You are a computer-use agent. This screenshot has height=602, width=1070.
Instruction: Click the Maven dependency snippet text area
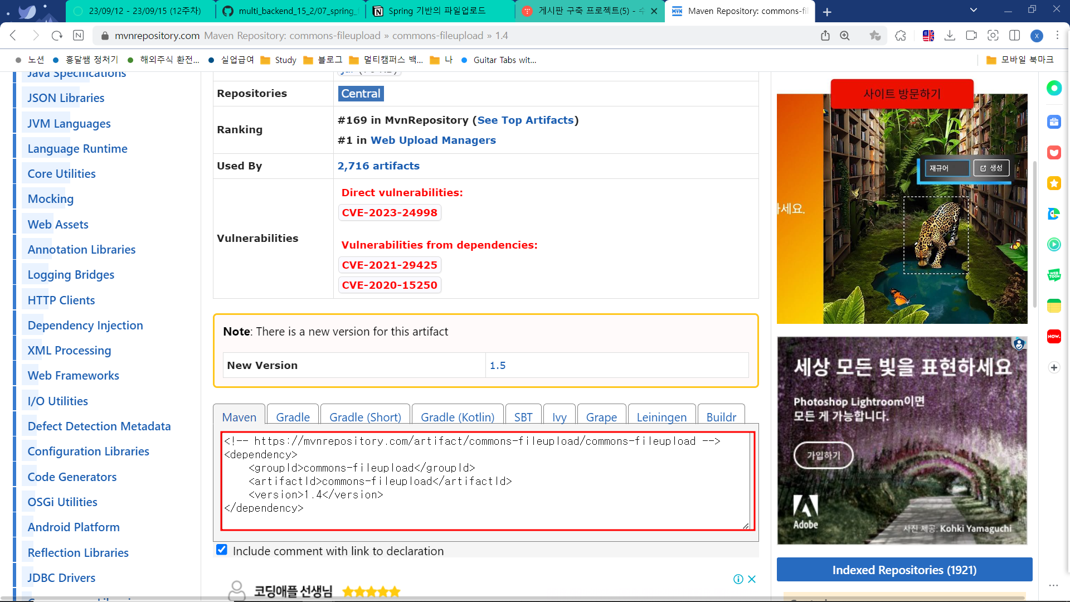coord(485,480)
